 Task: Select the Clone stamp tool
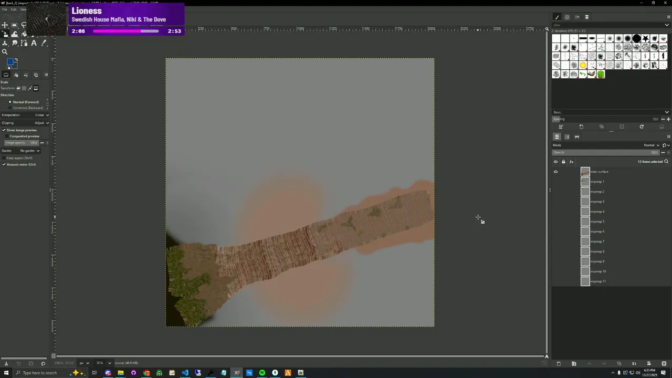5,43
